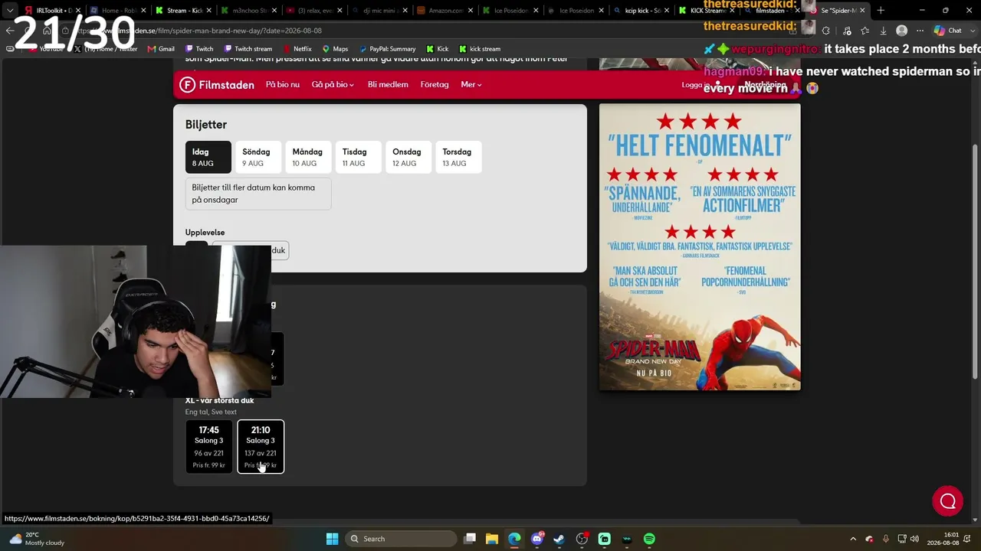Open På bio nu in the header

(x=283, y=85)
